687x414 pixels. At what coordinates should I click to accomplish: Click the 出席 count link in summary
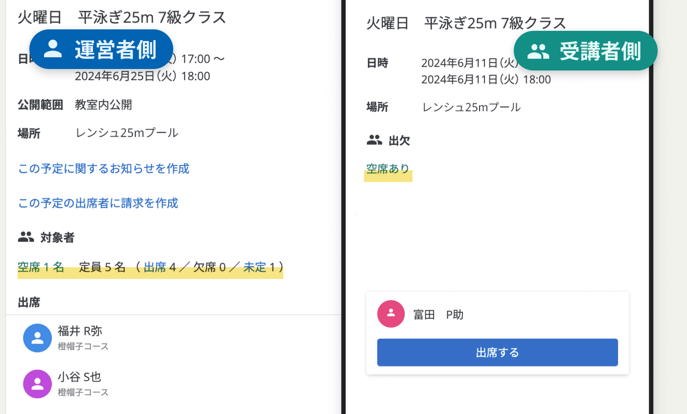click(155, 267)
